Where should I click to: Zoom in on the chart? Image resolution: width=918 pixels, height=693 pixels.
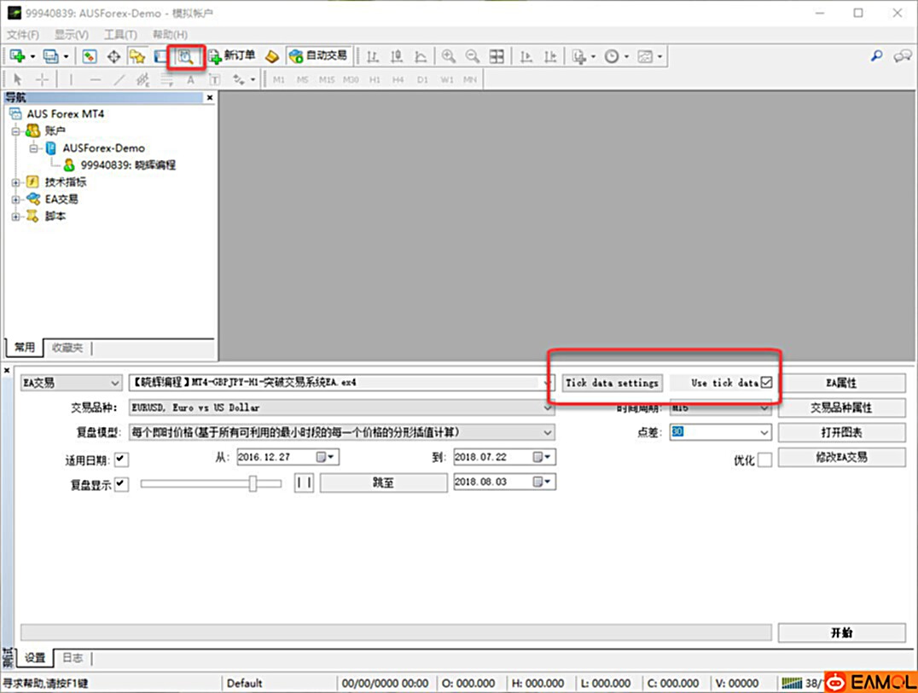click(449, 56)
